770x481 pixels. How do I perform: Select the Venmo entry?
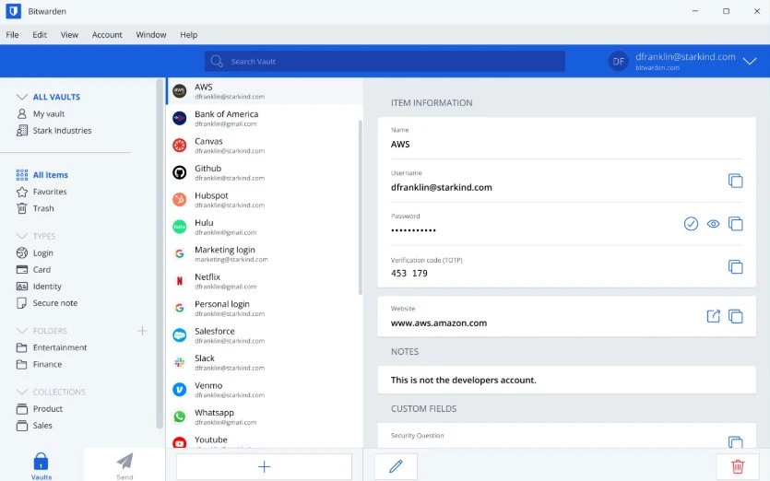tap(263, 390)
